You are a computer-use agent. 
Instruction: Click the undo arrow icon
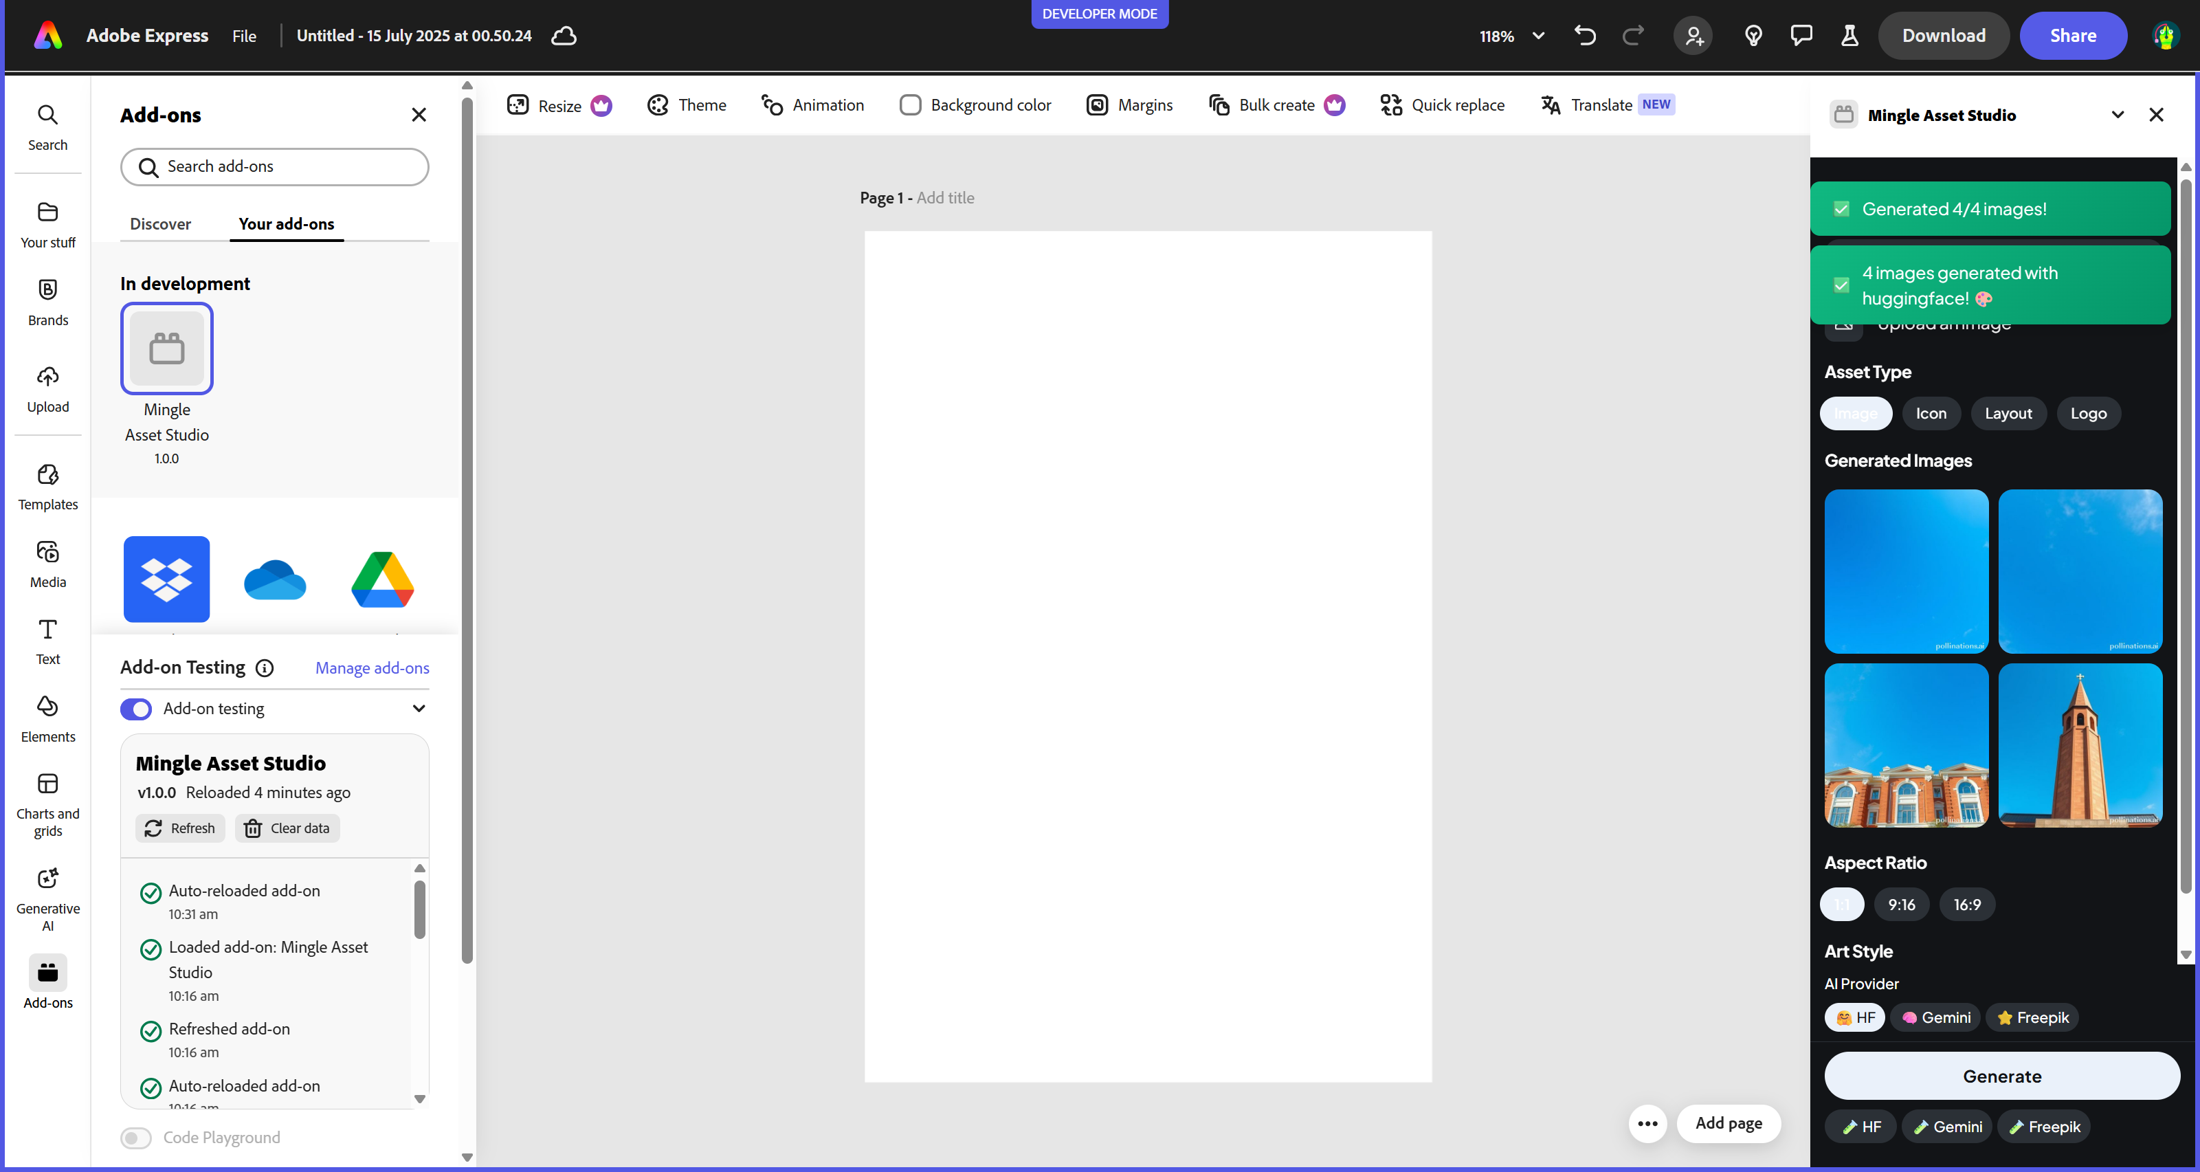pyautogui.click(x=1584, y=36)
